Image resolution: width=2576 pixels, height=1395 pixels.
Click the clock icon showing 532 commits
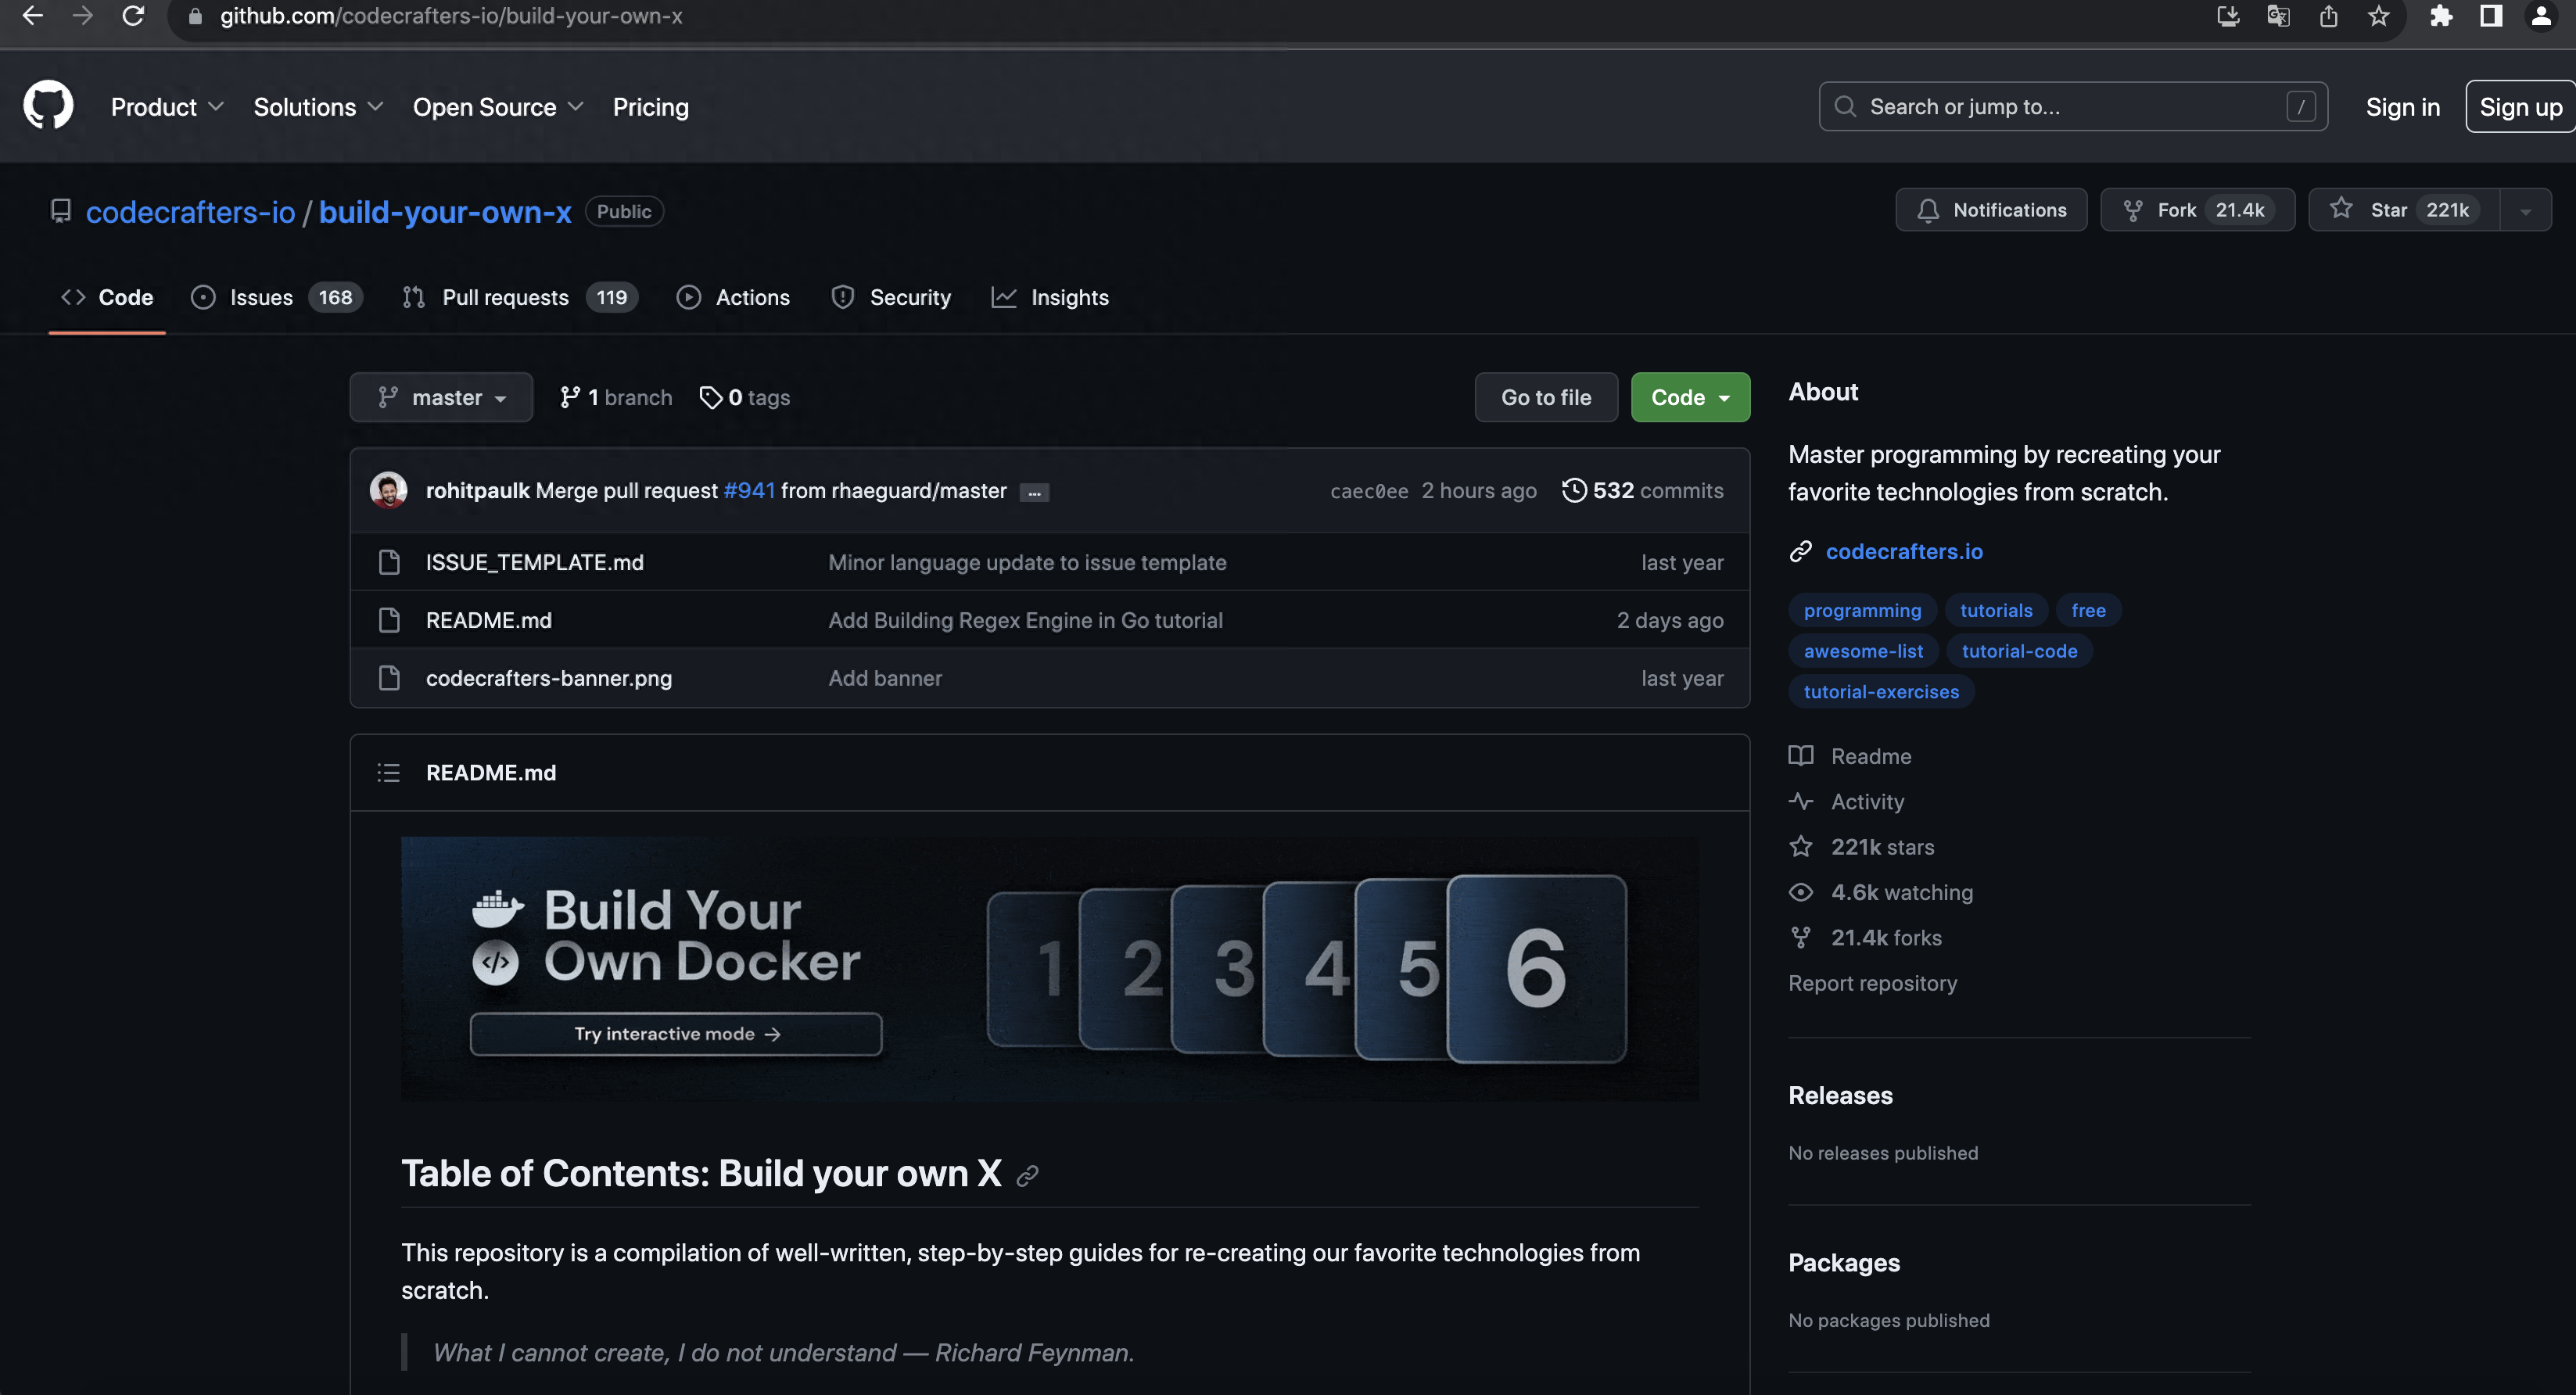pyautogui.click(x=1575, y=490)
